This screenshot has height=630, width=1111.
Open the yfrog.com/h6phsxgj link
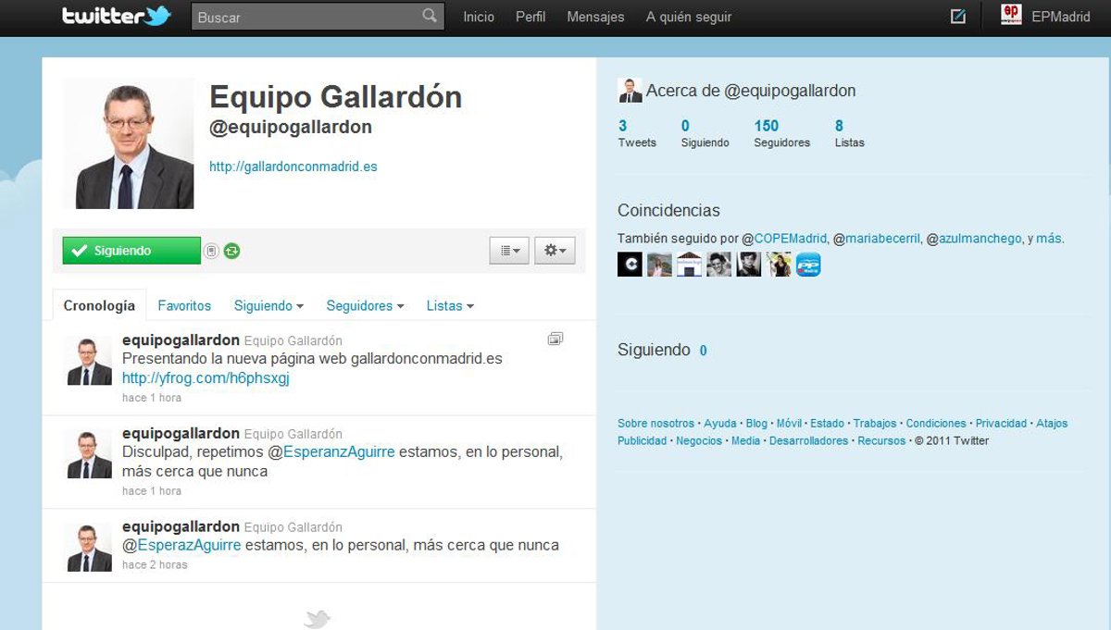[206, 378]
